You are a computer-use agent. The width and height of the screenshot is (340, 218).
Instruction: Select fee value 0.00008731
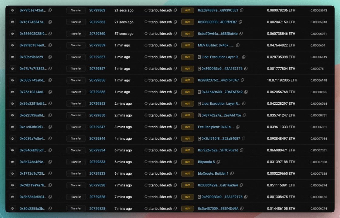click(318, 115)
